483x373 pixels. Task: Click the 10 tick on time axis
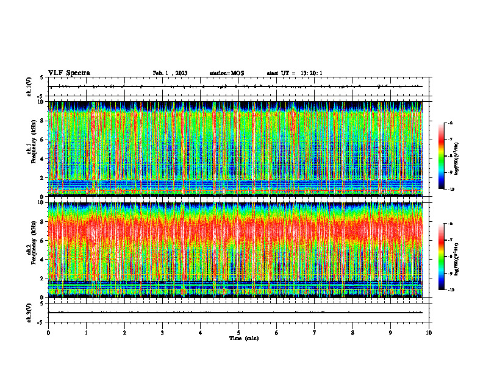pos(429,333)
